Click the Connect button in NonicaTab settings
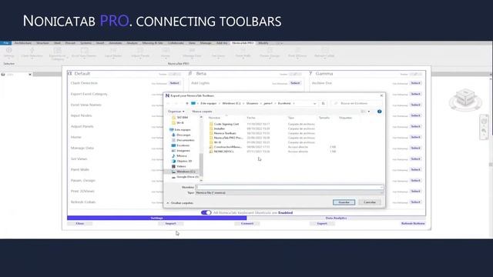The height and width of the screenshot is (277, 493). point(246,224)
